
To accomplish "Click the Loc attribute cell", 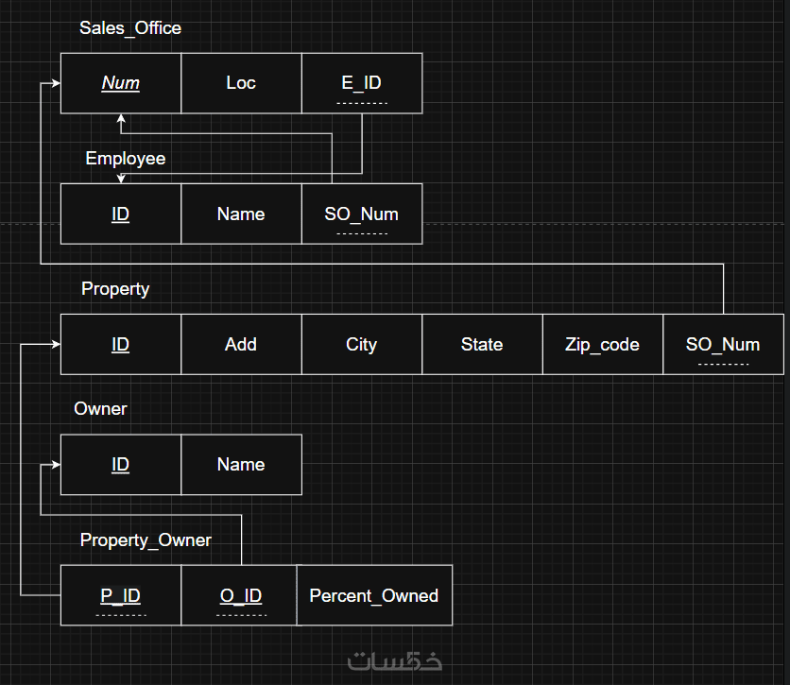I will pyautogui.click(x=241, y=83).
